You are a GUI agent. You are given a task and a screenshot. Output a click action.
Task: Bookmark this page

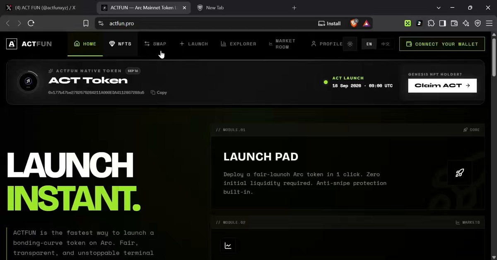point(86,24)
